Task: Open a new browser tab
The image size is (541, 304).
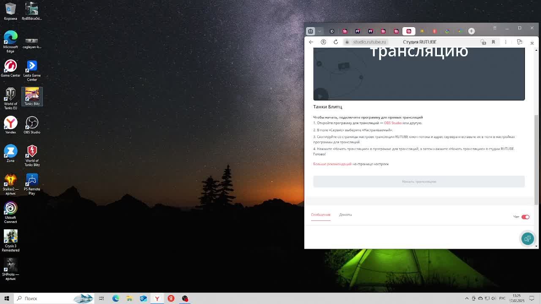Action: 471,31
